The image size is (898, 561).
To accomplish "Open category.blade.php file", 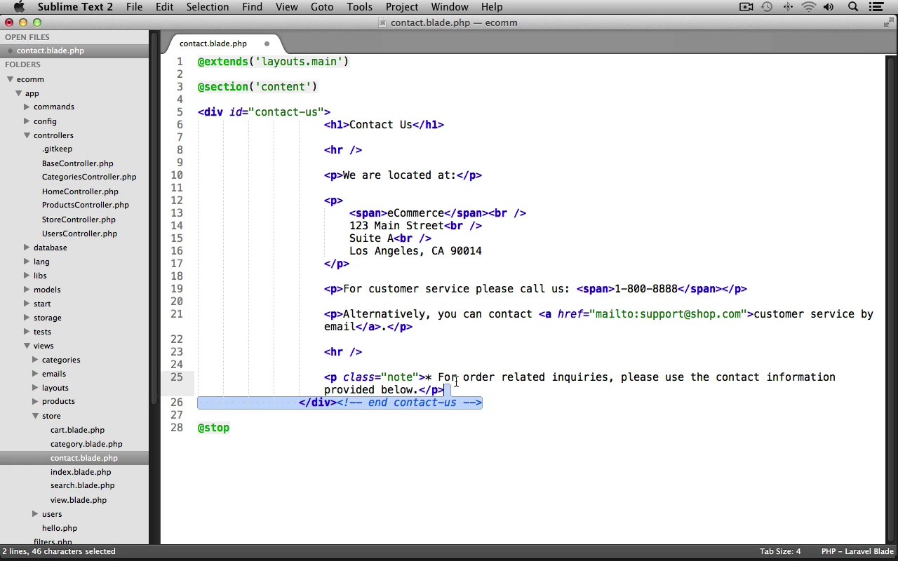I will pyautogui.click(x=86, y=444).
